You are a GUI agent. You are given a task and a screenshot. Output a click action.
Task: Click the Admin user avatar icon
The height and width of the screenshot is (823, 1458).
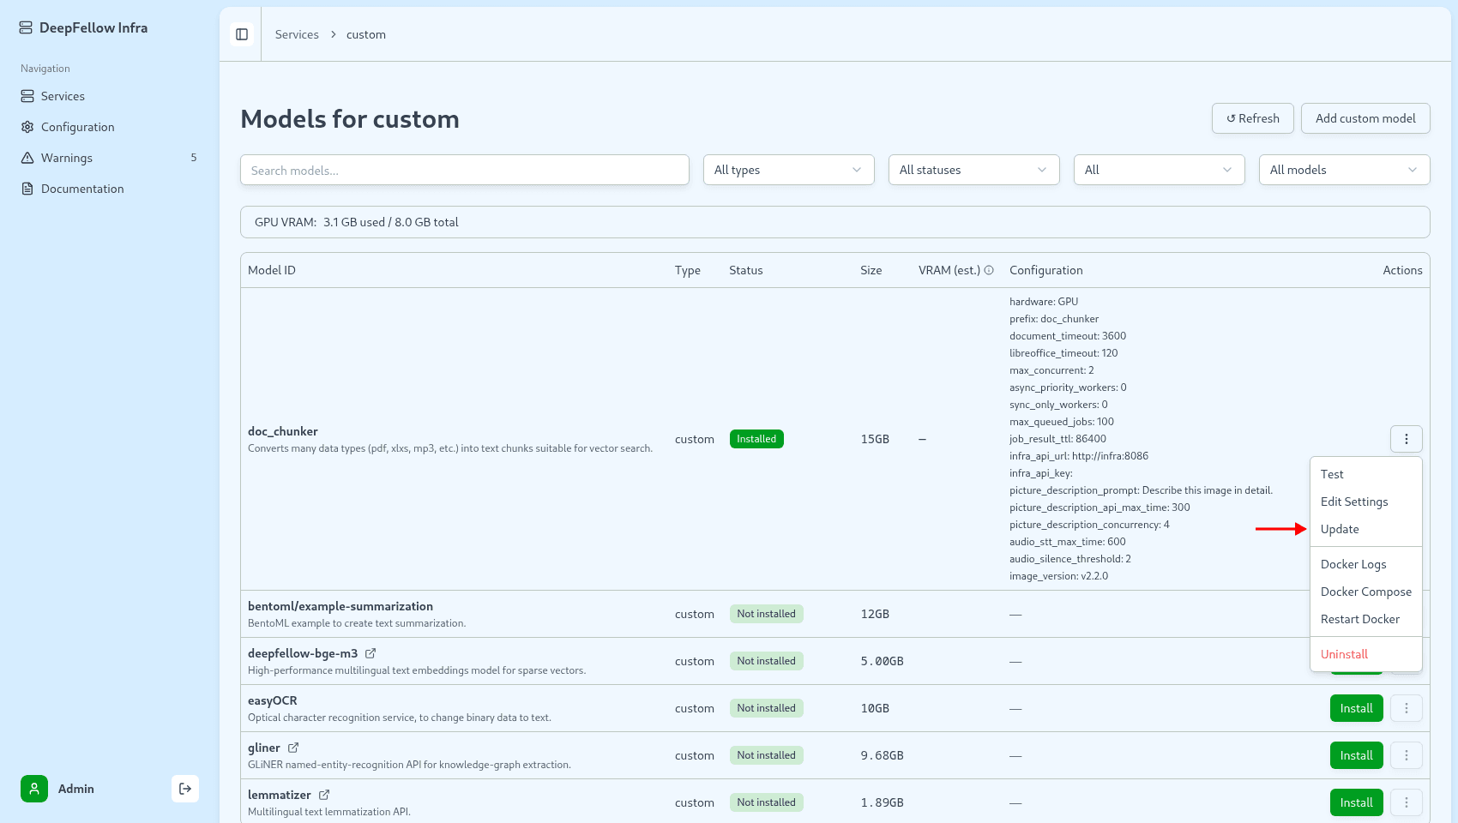34,789
